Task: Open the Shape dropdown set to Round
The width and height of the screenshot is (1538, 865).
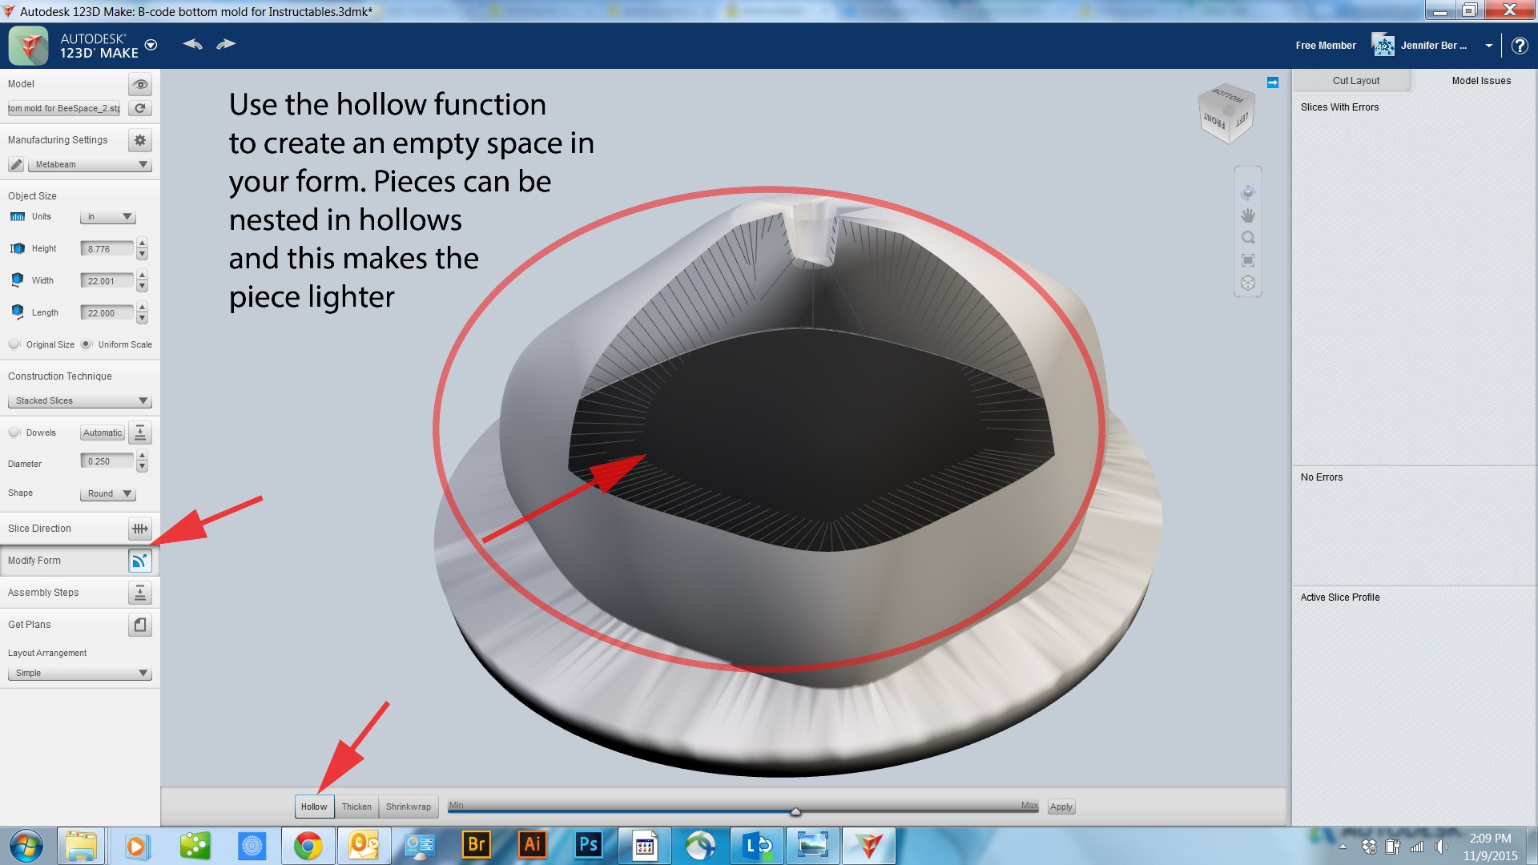Action: pyautogui.click(x=107, y=493)
